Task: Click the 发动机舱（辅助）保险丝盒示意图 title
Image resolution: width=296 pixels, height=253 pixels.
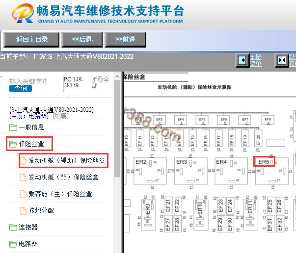Action: (x=194, y=87)
